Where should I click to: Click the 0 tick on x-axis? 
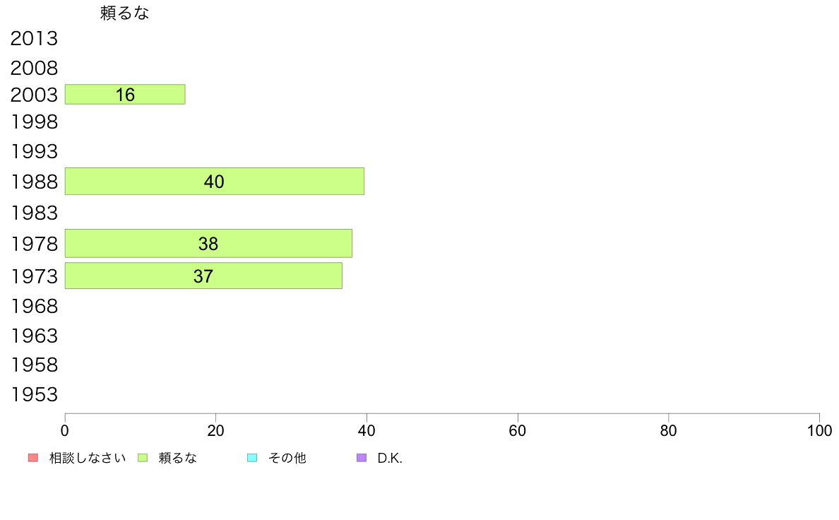pos(65,430)
